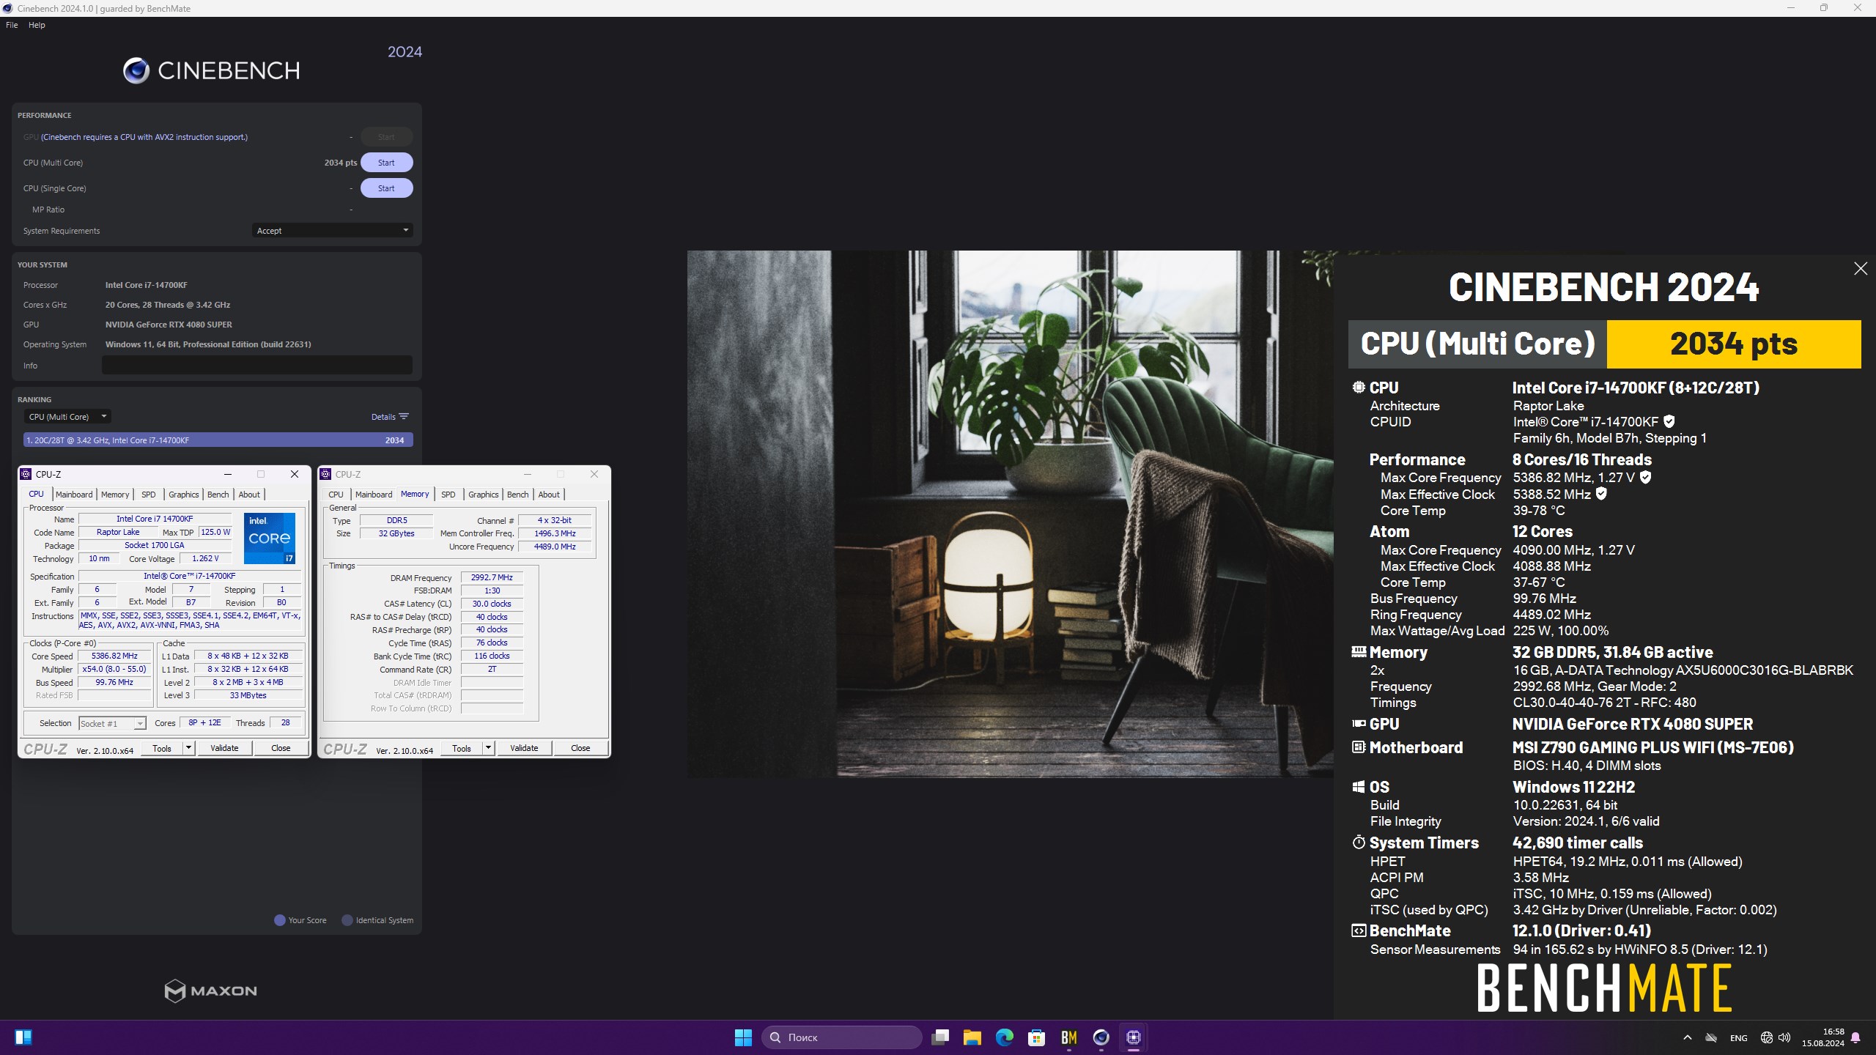
Task: Click the Info text field
Action: coord(256,365)
